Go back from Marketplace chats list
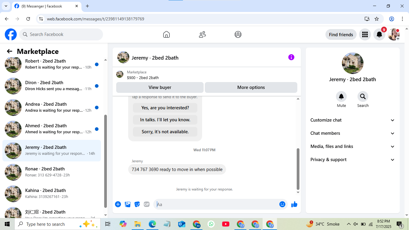This screenshot has height=230, width=409. [10, 51]
